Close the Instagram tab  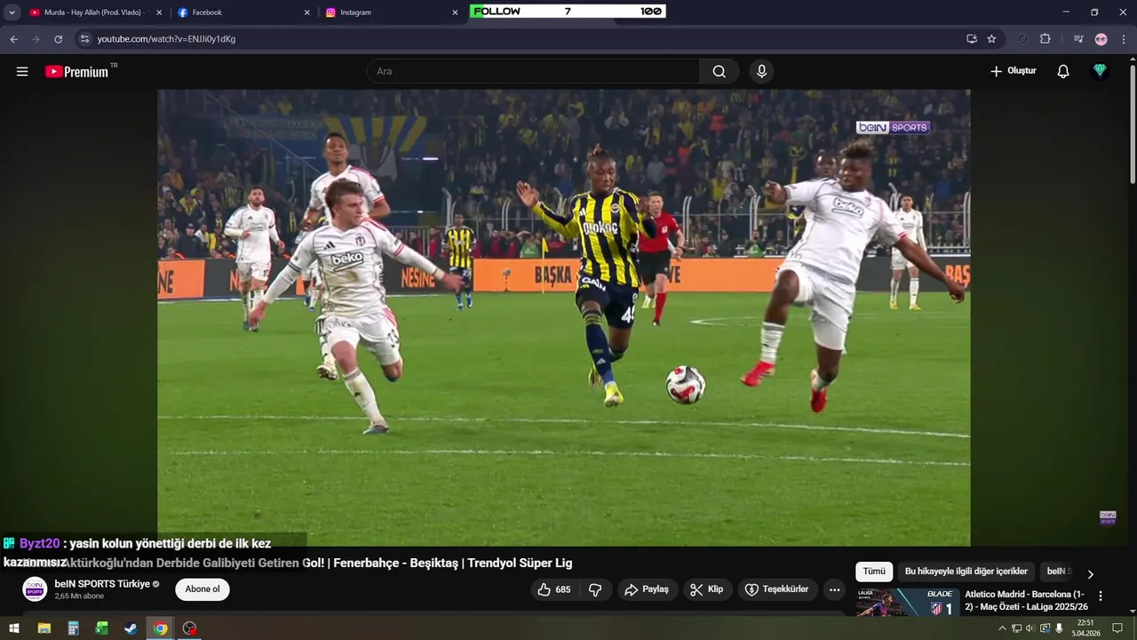456,12
